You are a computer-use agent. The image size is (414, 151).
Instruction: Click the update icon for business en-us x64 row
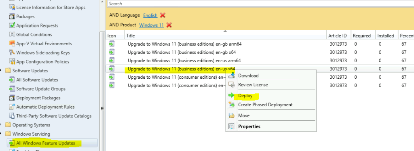click(x=112, y=69)
